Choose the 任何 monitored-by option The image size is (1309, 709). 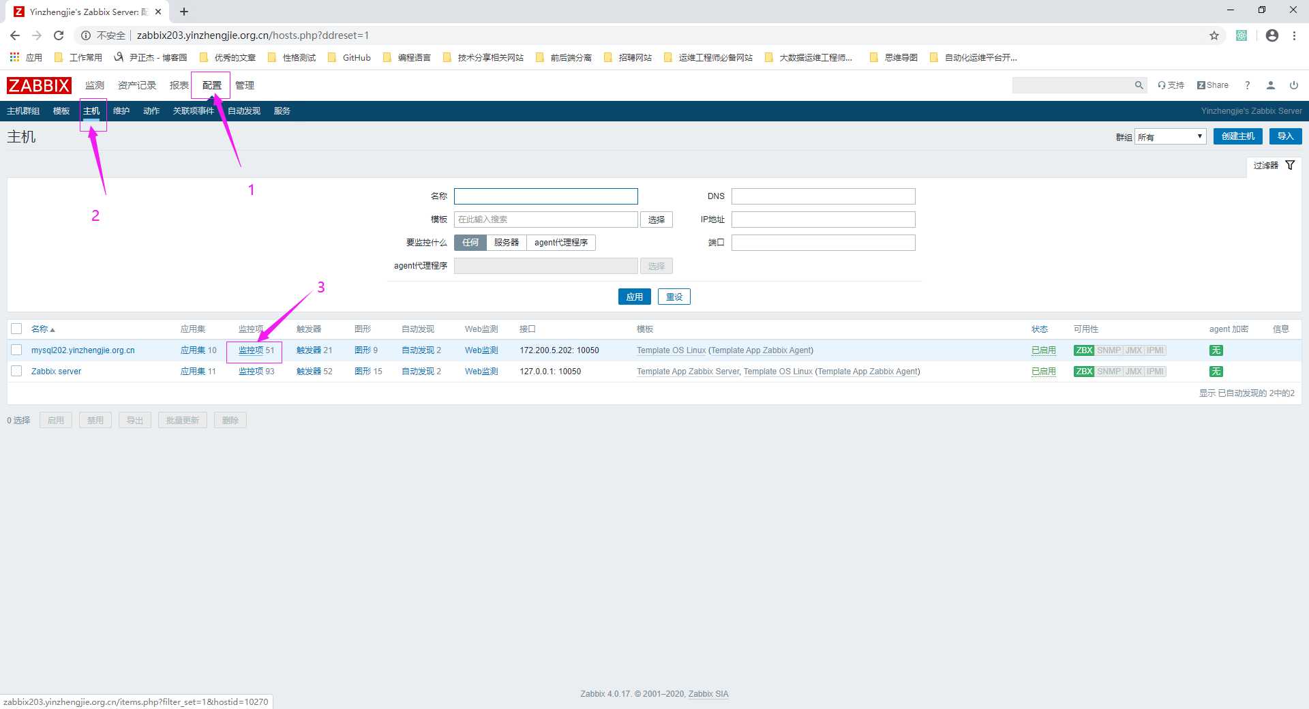pos(470,243)
